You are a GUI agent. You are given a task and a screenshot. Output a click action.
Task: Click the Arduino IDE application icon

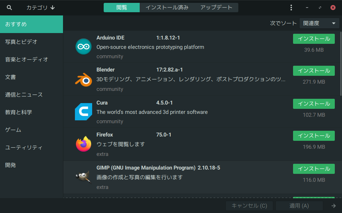tap(84, 47)
